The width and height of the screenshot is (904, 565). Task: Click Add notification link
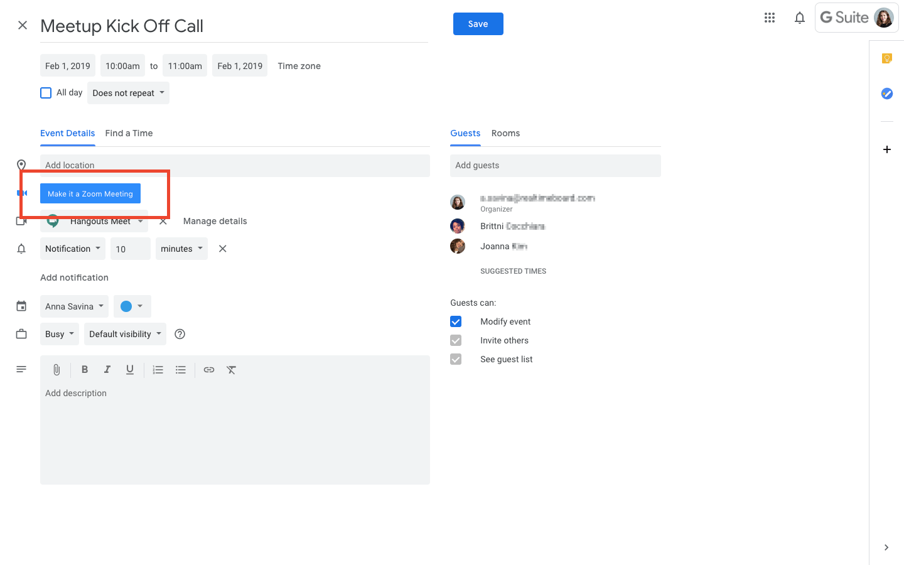pyautogui.click(x=74, y=277)
